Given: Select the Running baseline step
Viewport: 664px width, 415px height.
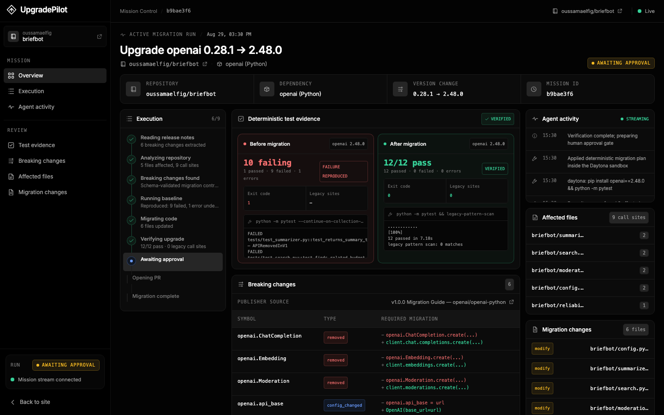Looking at the screenshot, I should click(x=173, y=202).
